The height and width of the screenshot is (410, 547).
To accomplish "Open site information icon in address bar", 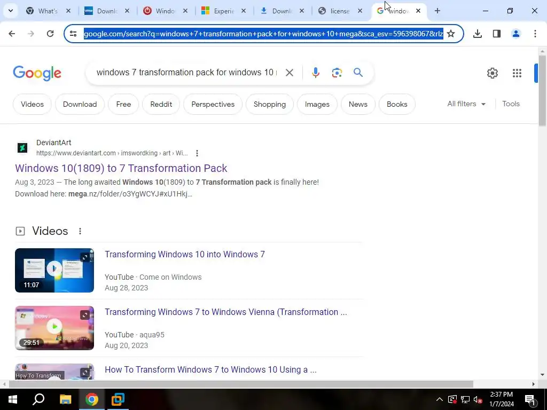I will coord(73,34).
